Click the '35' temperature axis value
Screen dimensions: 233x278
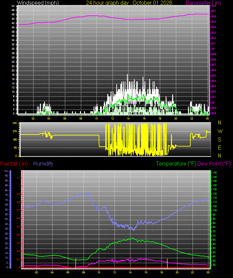tap(214, 265)
